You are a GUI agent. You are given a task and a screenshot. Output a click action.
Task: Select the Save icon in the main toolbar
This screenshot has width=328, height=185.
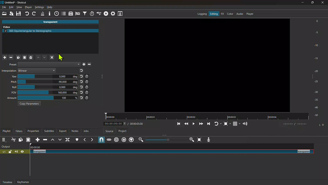[18, 13]
